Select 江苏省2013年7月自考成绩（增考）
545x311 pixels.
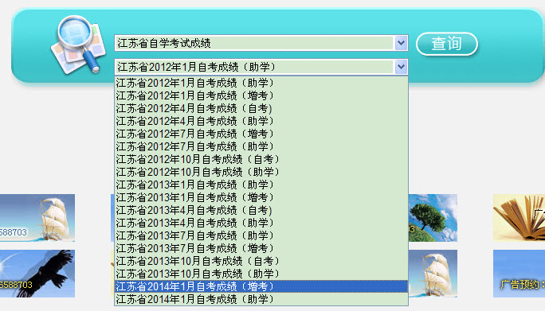tap(261, 248)
